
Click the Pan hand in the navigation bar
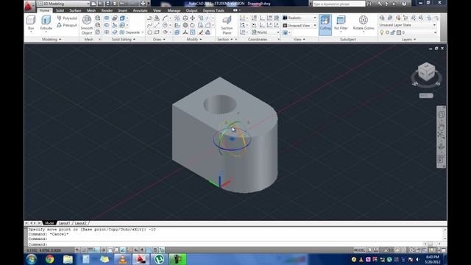(x=441, y=127)
